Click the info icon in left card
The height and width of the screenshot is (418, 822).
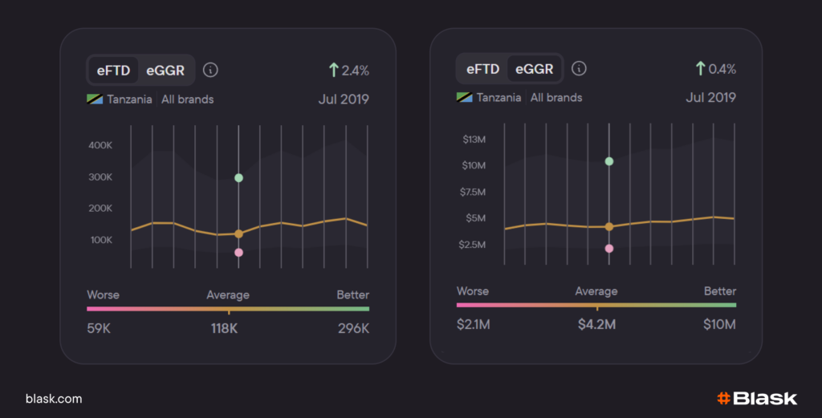pos(210,70)
